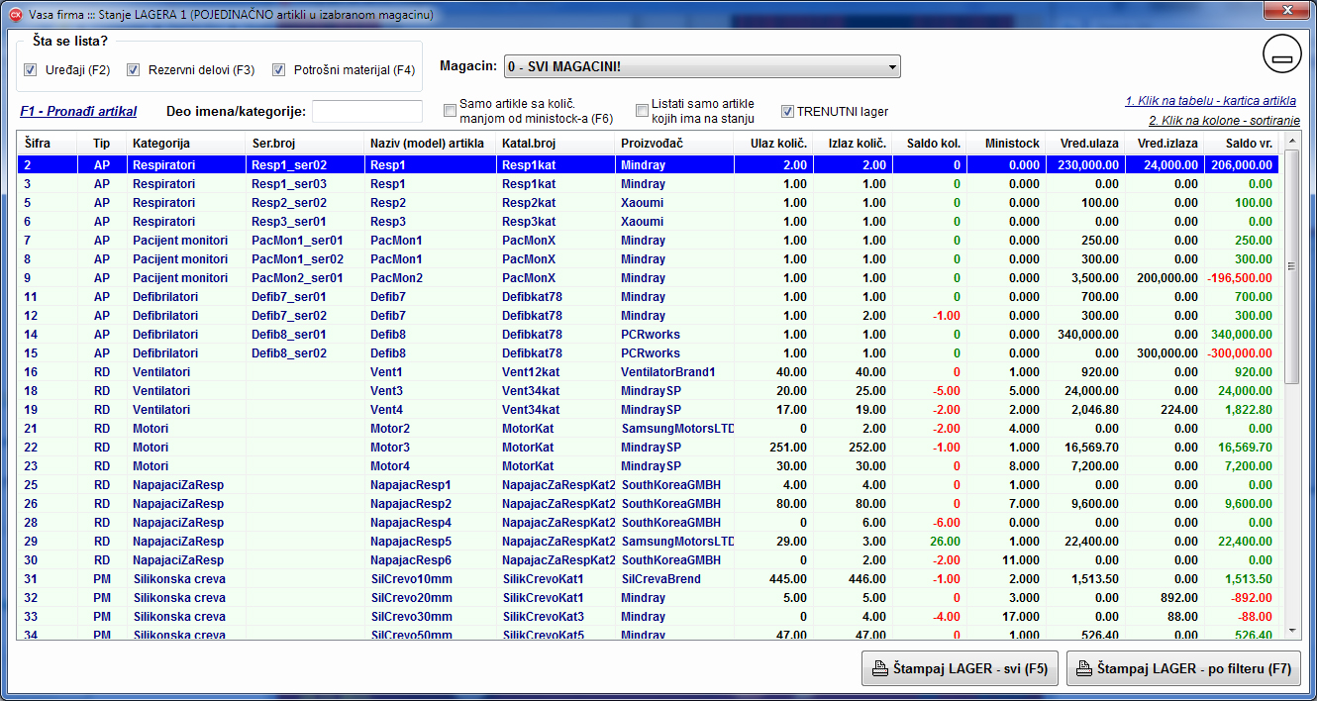Click the NapajacResp5 model cell

(x=431, y=542)
